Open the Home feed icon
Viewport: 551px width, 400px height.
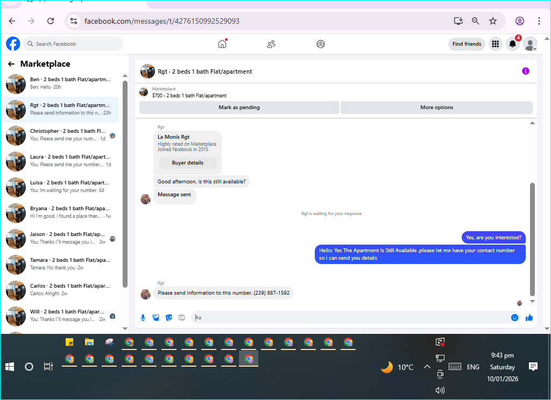(x=222, y=44)
